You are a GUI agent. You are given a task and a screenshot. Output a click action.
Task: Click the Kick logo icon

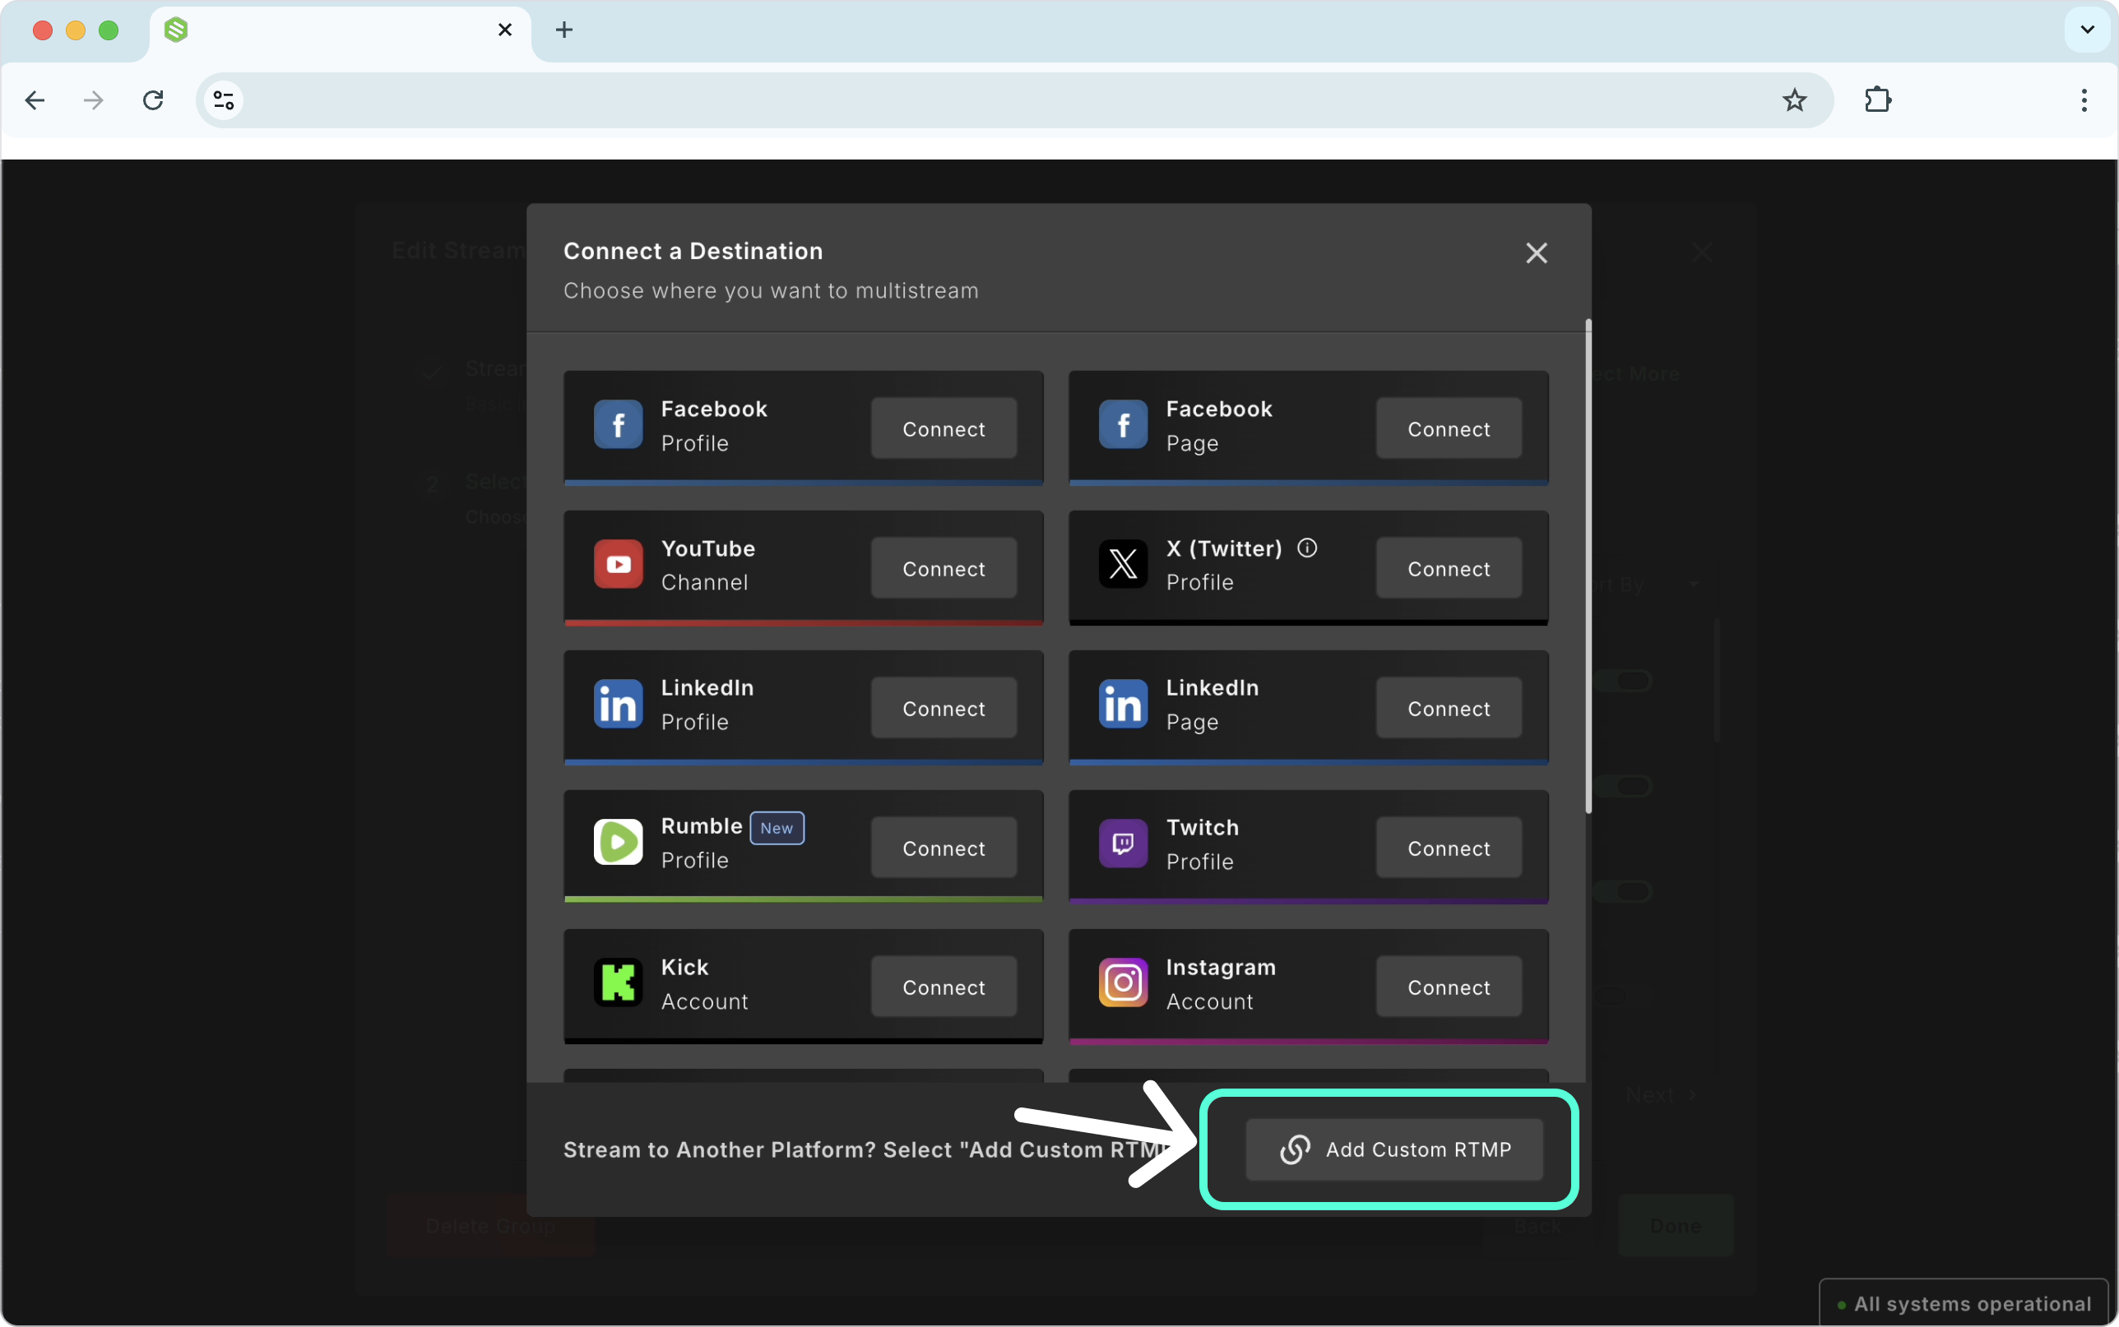(x=618, y=982)
